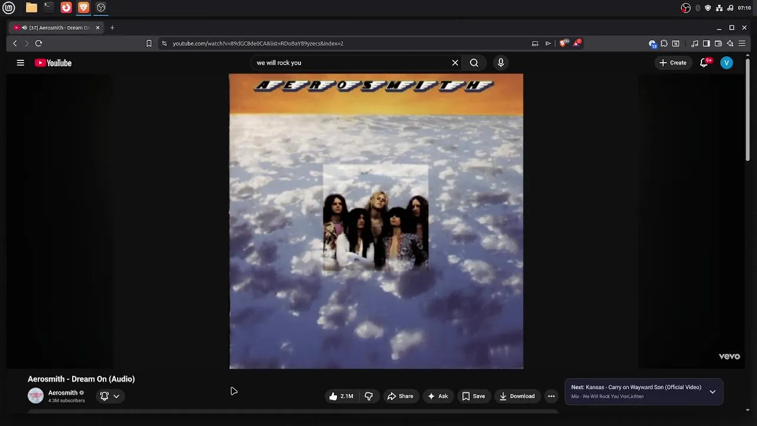Screen dimensions: 757x426
Task: Save video to a playlist
Action: point(474,396)
